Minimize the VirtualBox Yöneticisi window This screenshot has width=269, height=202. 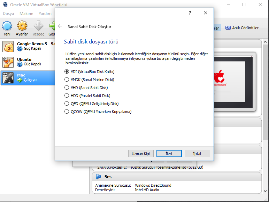coord(229,5)
